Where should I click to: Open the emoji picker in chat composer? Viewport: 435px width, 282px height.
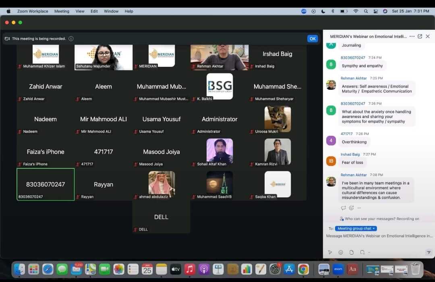[x=341, y=252]
